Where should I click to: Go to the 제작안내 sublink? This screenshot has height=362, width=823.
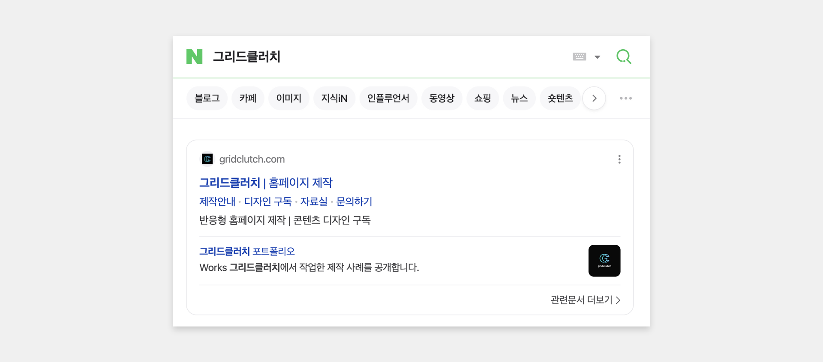point(217,202)
